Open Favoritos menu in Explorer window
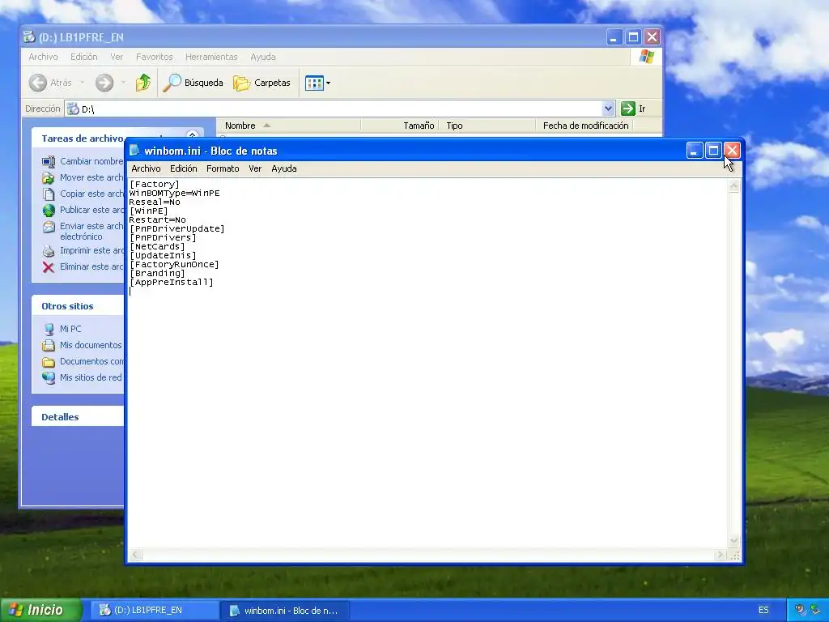This screenshot has height=622, width=829. click(x=155, y=57)
